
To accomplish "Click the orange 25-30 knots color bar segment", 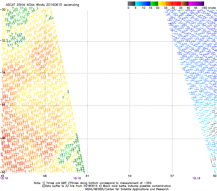I will (x=169, y=4).
